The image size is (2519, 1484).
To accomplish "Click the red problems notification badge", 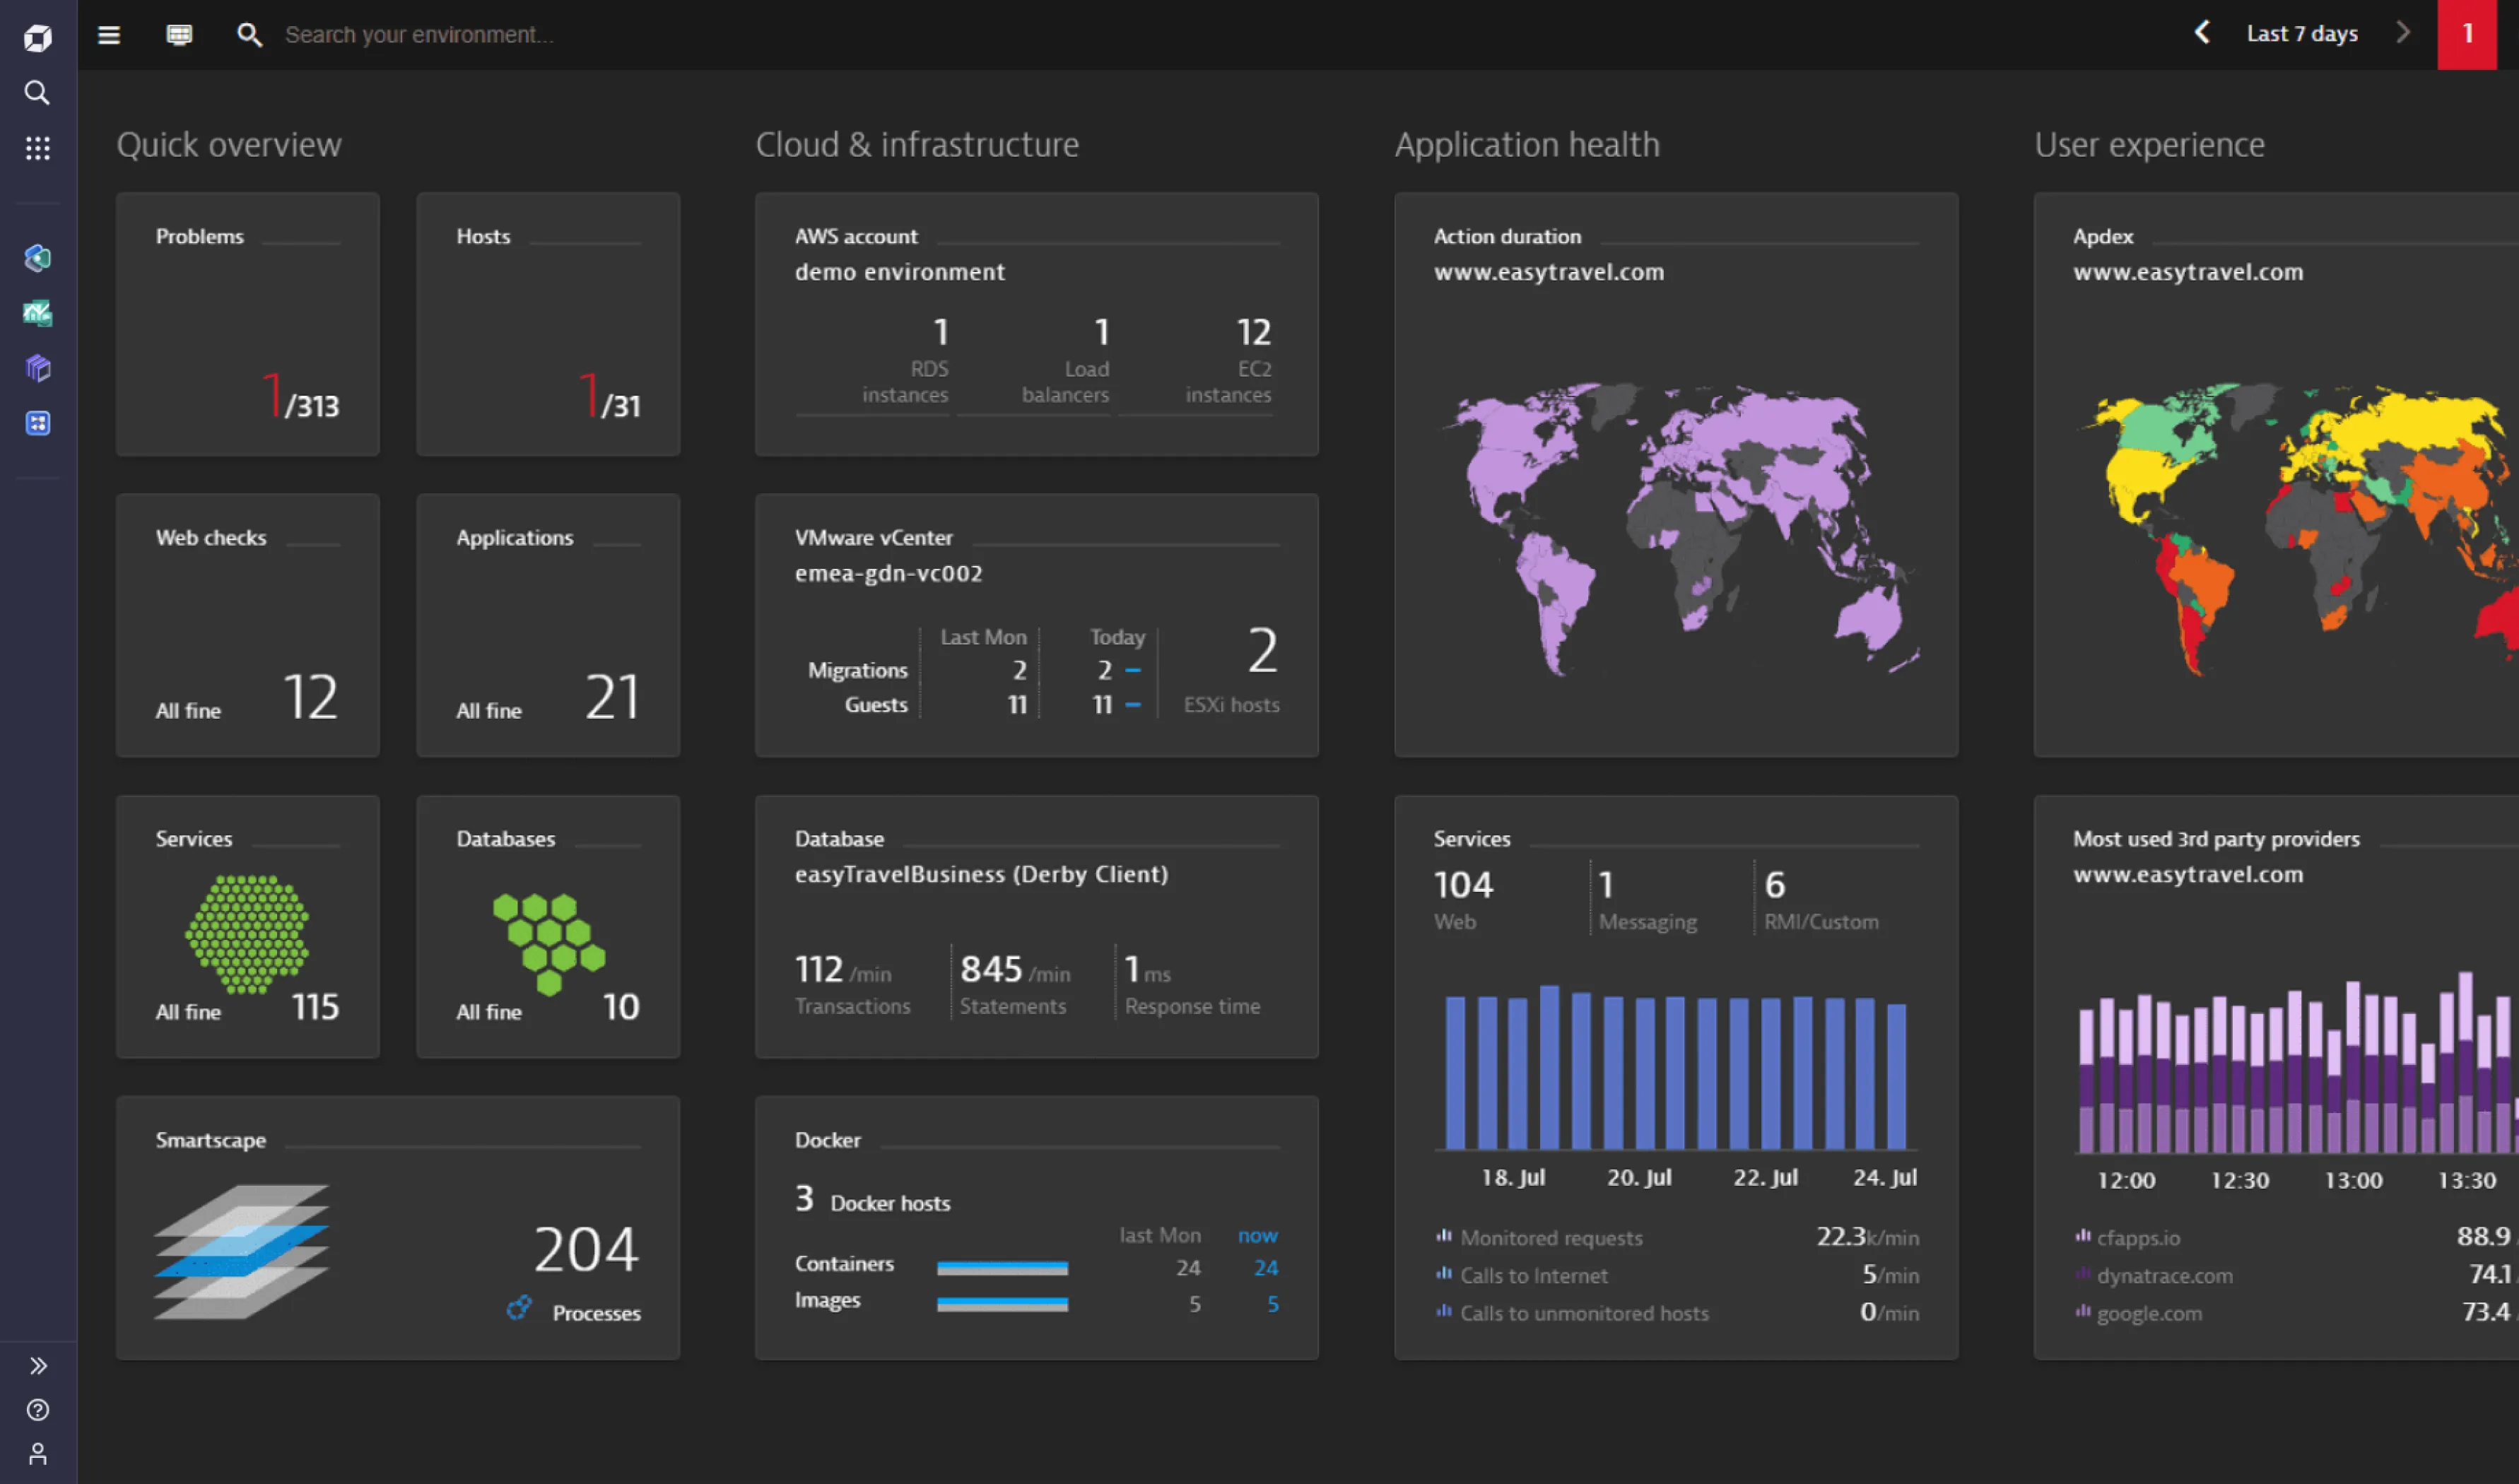I will (x=2466, y=34).
